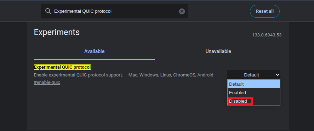
Task: Click the version number 133.0.6943.53
Action: coord(267,35)
